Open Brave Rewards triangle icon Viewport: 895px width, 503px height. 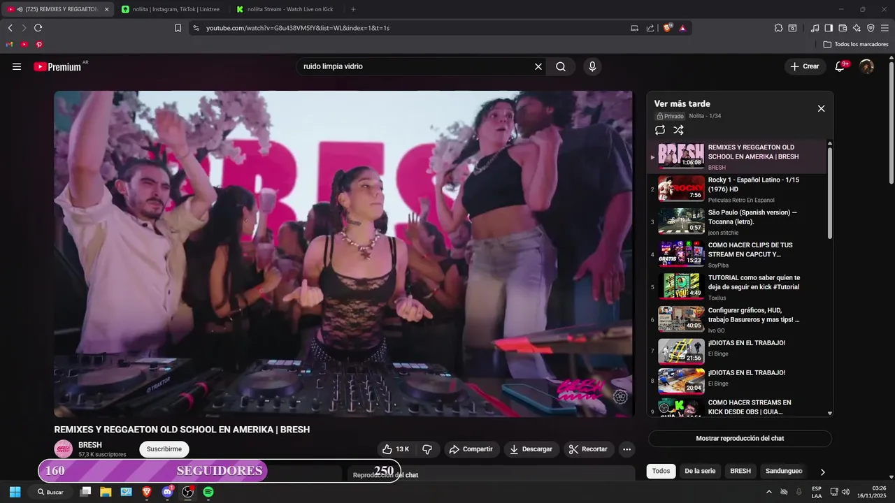682,28
